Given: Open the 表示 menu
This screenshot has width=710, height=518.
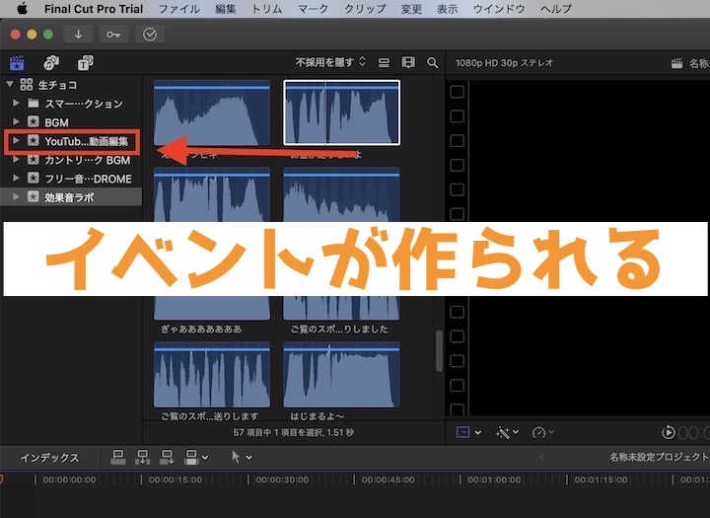Looking at the screenshot, I should point(448,9).
